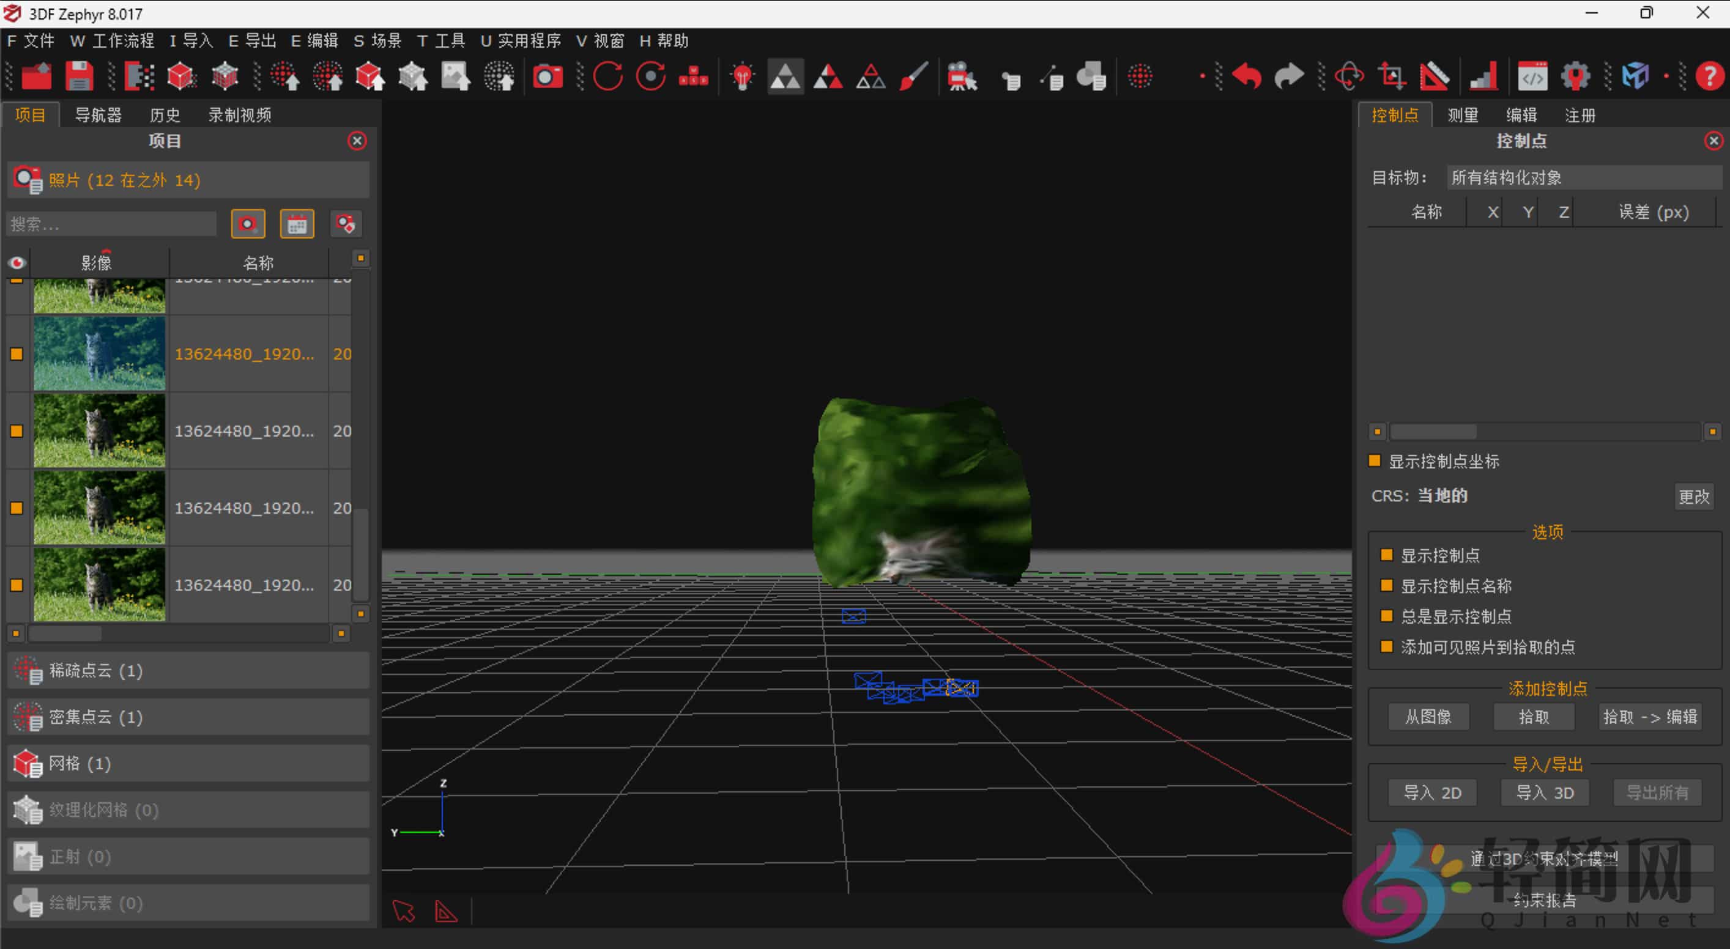Toggle 显示控制点名称 checkbox

[1386, 586]
